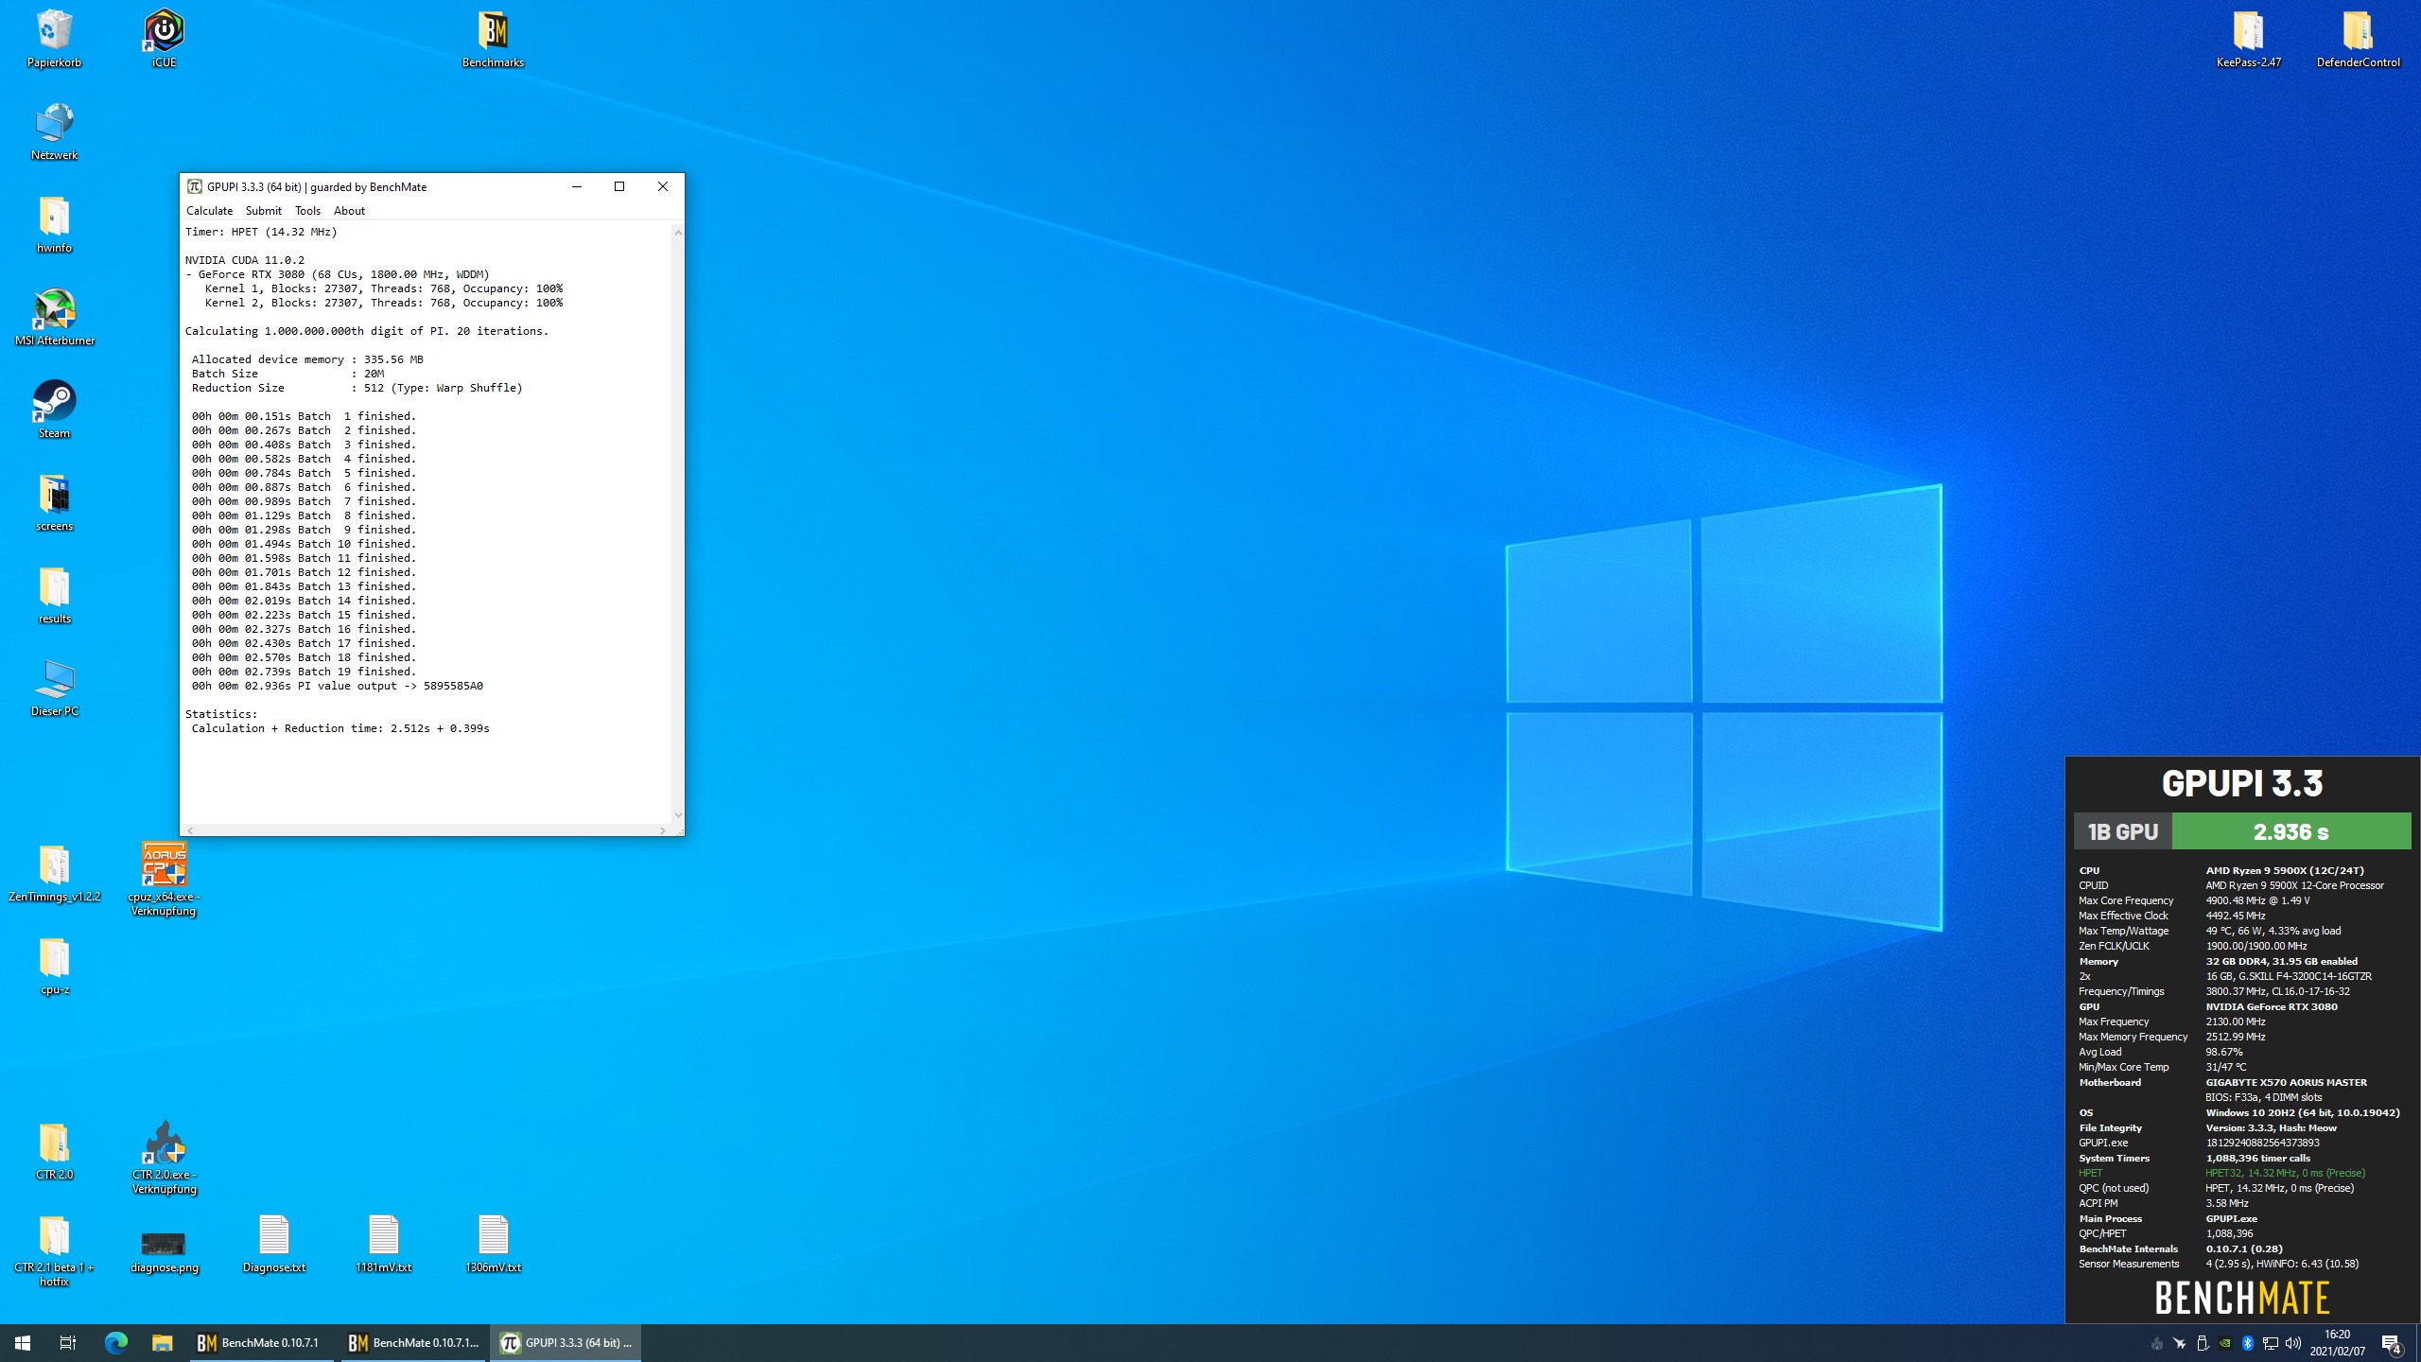2421x1362 pixels.
Task: Open the volume speaker tray icon
Action: click(x=2293, y=1343)
